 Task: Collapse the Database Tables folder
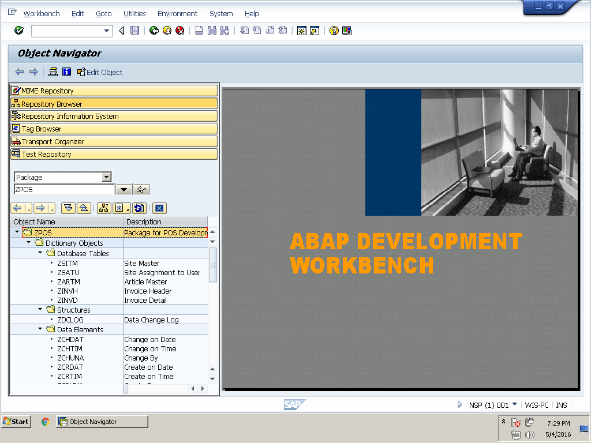click(40, 253)
